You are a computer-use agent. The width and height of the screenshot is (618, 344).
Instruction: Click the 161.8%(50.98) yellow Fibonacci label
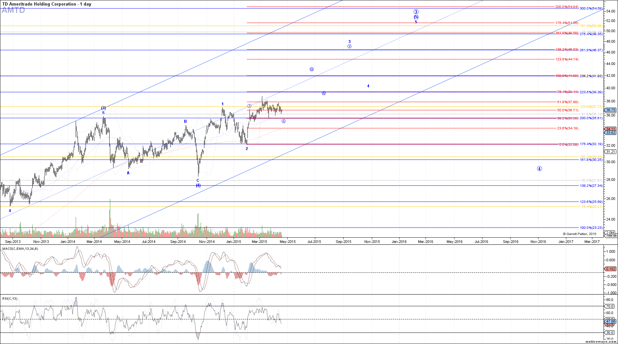(x=591, y=26)
